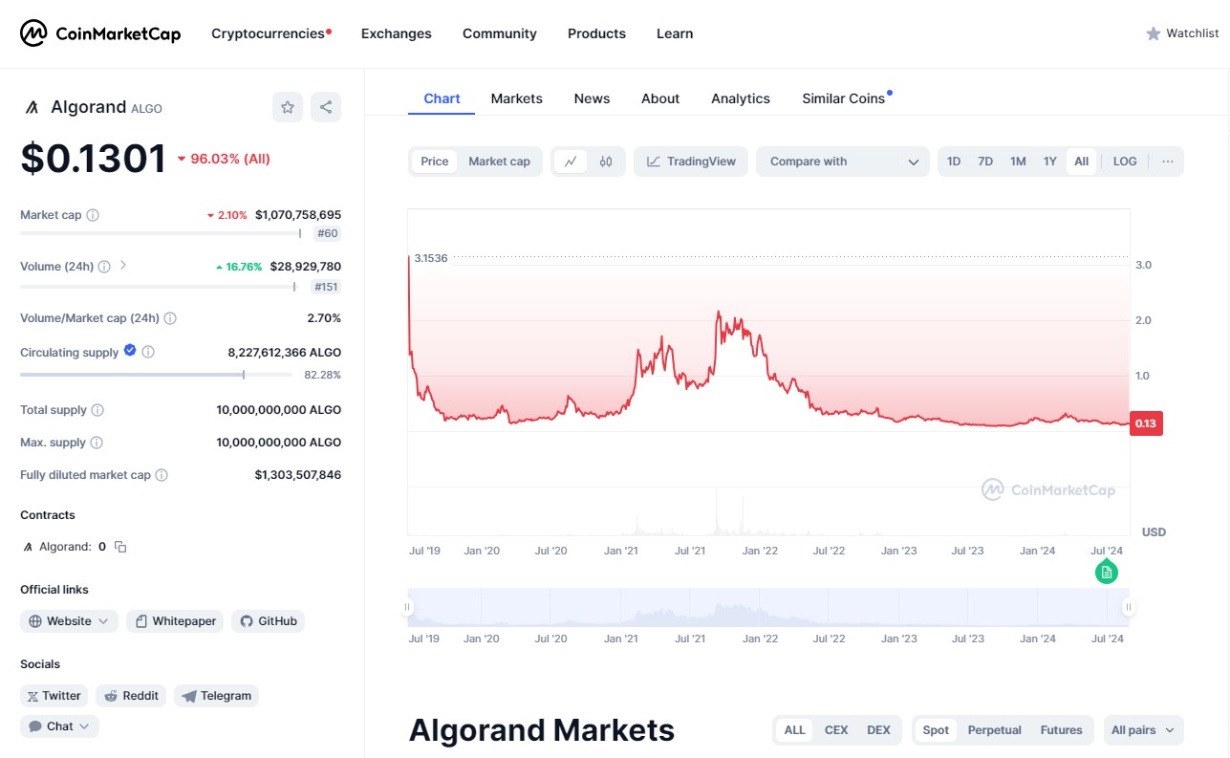
Task: Add Algorand to watchlist with star button
Action: [288, 107]
